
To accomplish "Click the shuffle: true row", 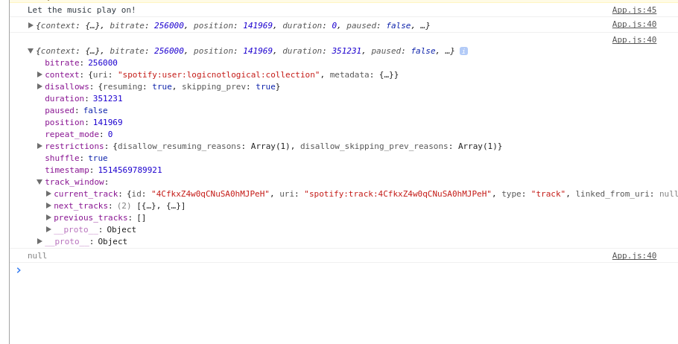I will [76, 158].
